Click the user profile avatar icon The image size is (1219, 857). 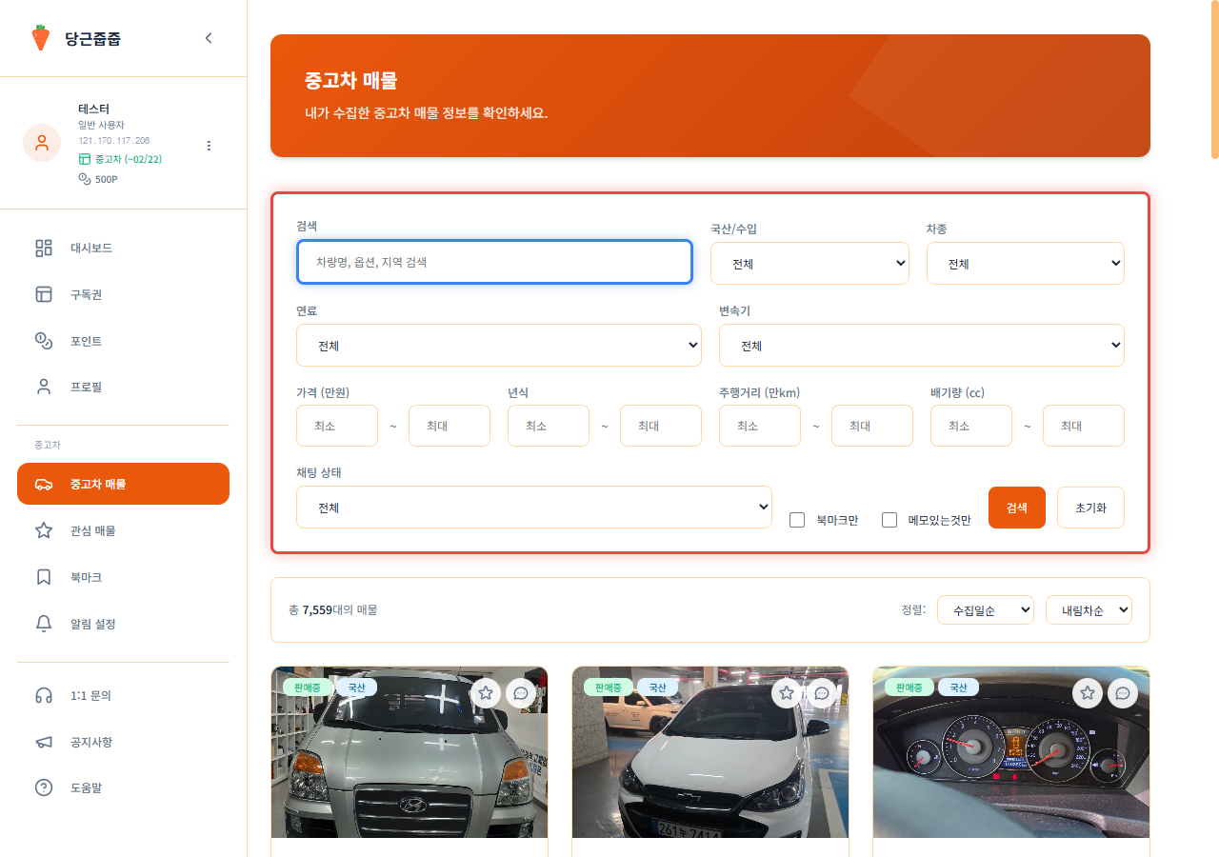click(x=42, y=143)
